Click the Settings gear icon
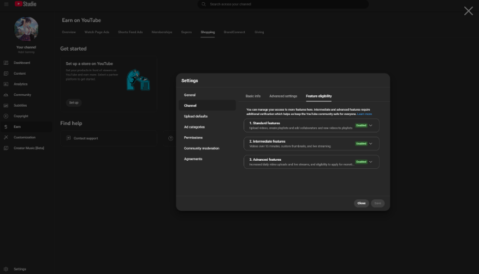Viewport: 479px width, 274px height. click(6, 269)
